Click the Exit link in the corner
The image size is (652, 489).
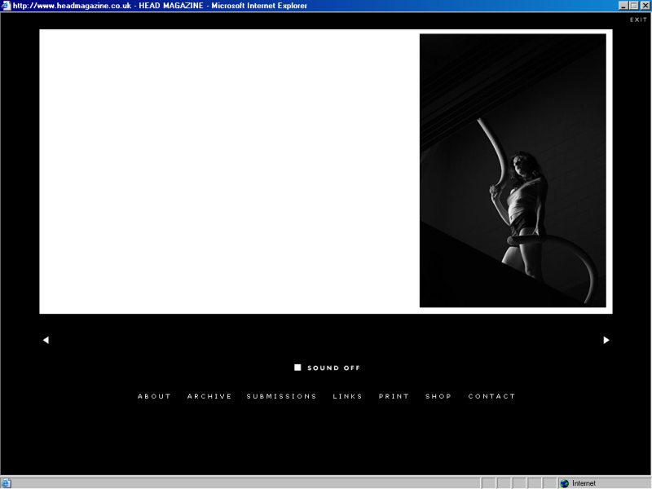click(x=638, y=20)
